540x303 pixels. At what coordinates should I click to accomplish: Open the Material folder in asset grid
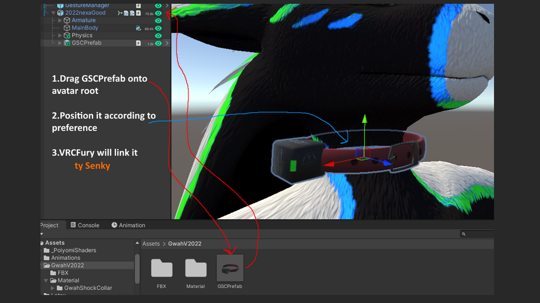[x=196, y=268]
